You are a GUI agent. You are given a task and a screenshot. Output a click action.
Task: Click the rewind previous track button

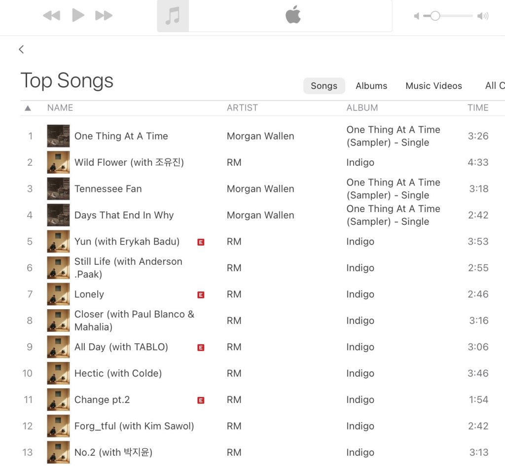click(51, 16)
